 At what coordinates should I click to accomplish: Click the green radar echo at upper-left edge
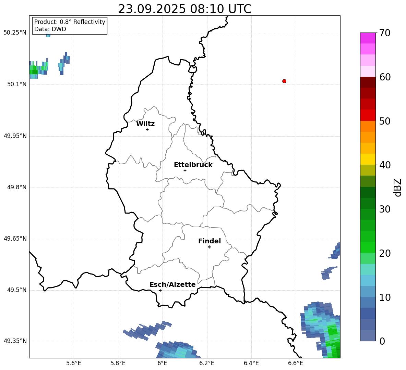pyautogui.click(x=34, y=70)
